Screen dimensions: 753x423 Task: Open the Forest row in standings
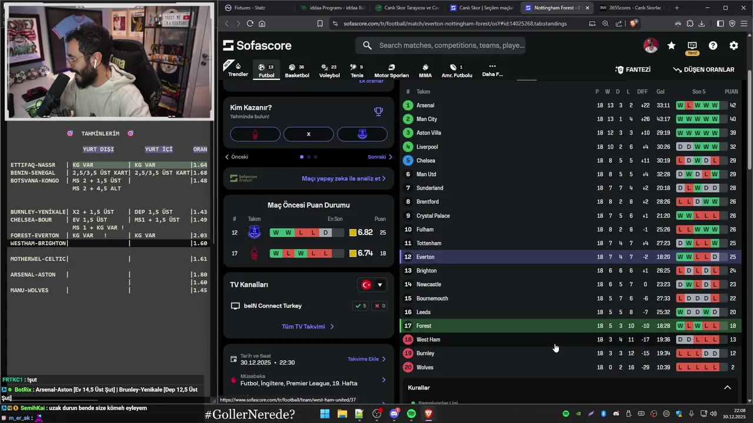571,325
